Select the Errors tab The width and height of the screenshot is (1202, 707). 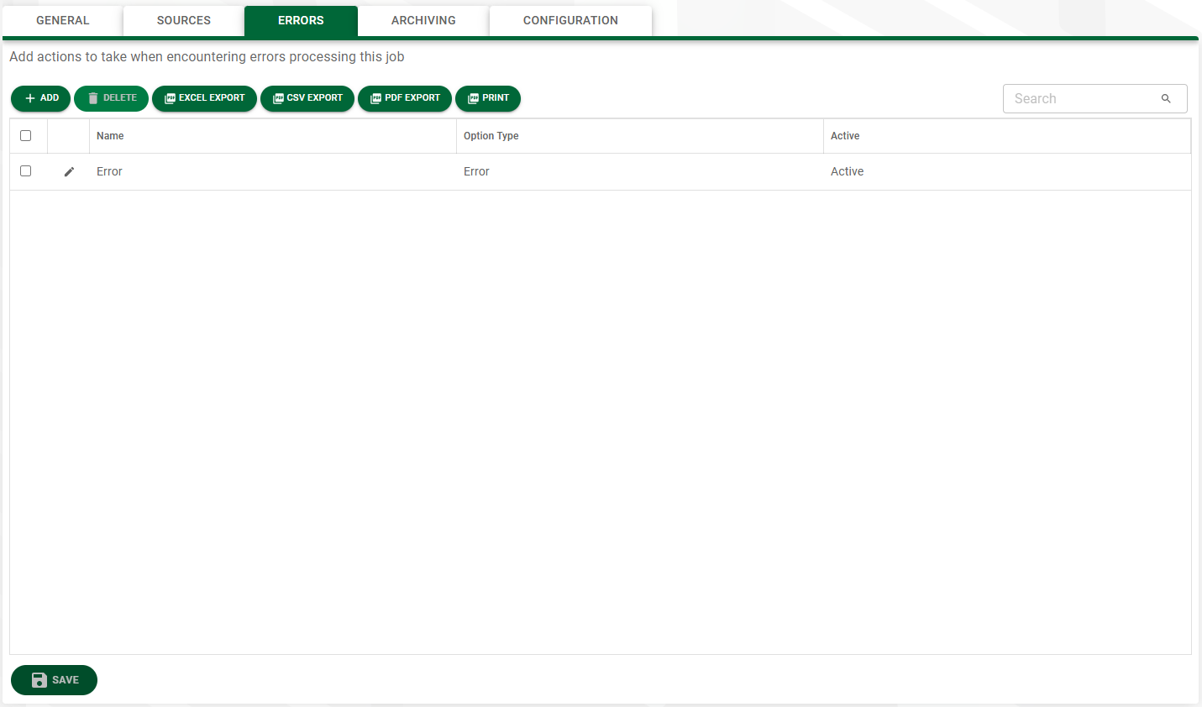coord(301,20)
